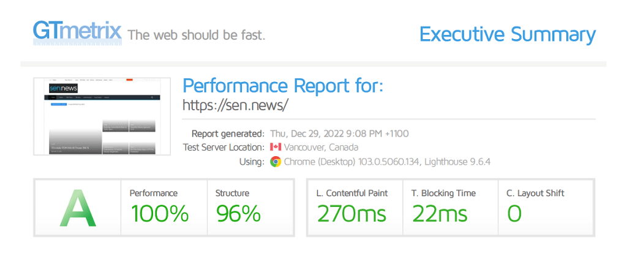The image size is (627, 267).
Task: Click the Canada flag icon
Action: (276, 148)
